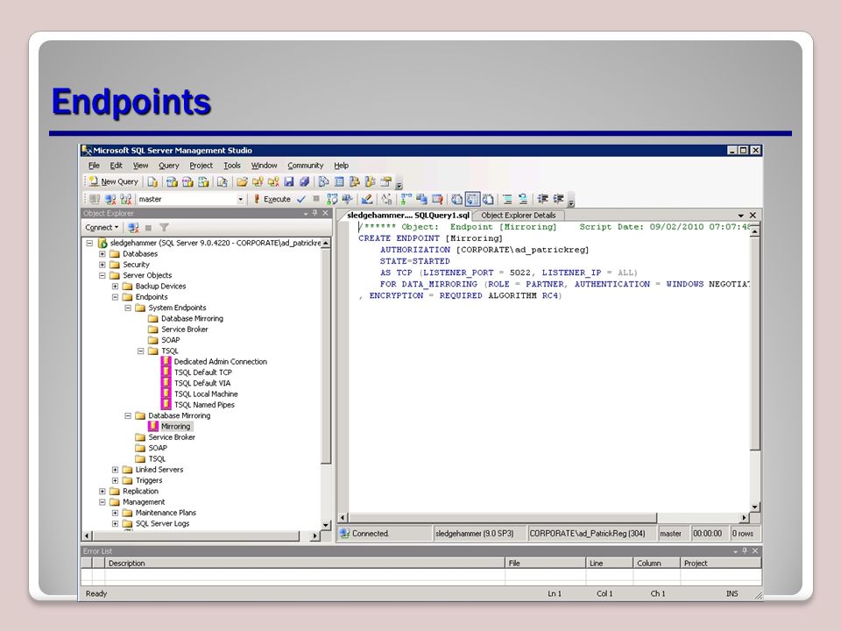Screen dimensions: 841x631
Task: Click the query editor horizontal scrollbar
Action: coord(543,518)
